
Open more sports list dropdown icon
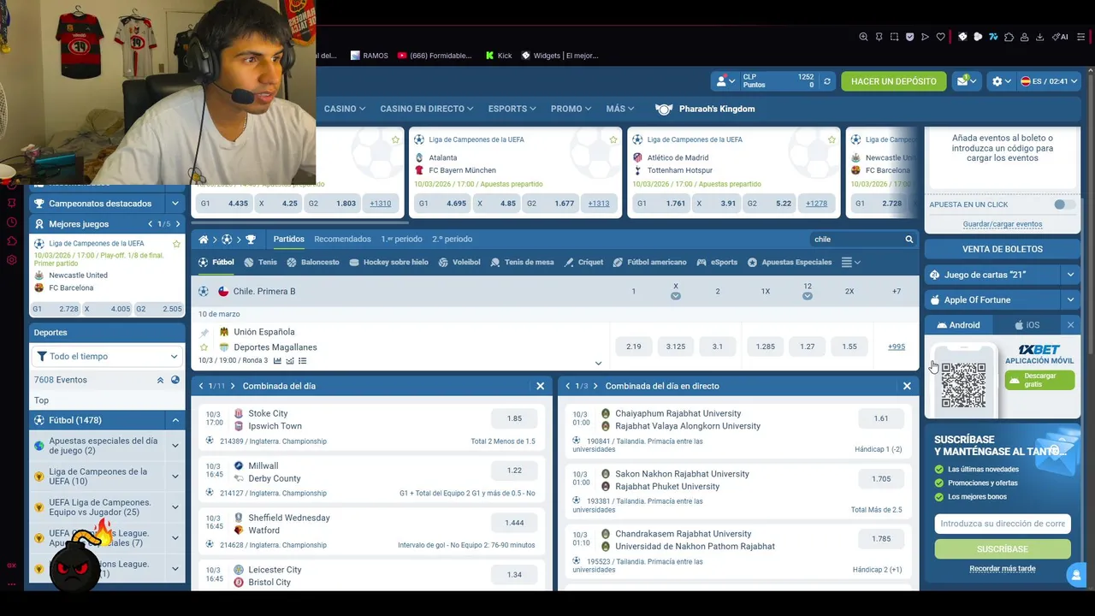(x=850, y=263)
